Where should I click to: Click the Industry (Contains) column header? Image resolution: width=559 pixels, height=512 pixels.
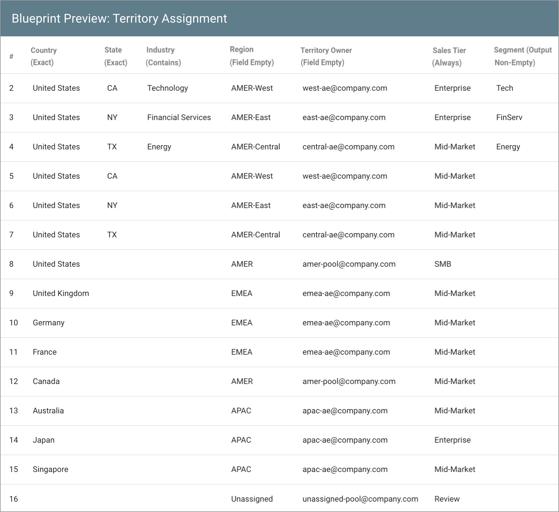point(163,56)
